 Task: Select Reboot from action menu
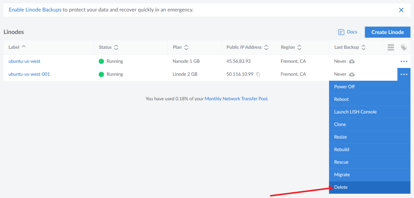(x=369, y=99)
